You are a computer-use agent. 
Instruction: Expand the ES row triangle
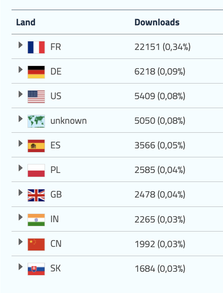pyautogui.click(x=20, y=144)
